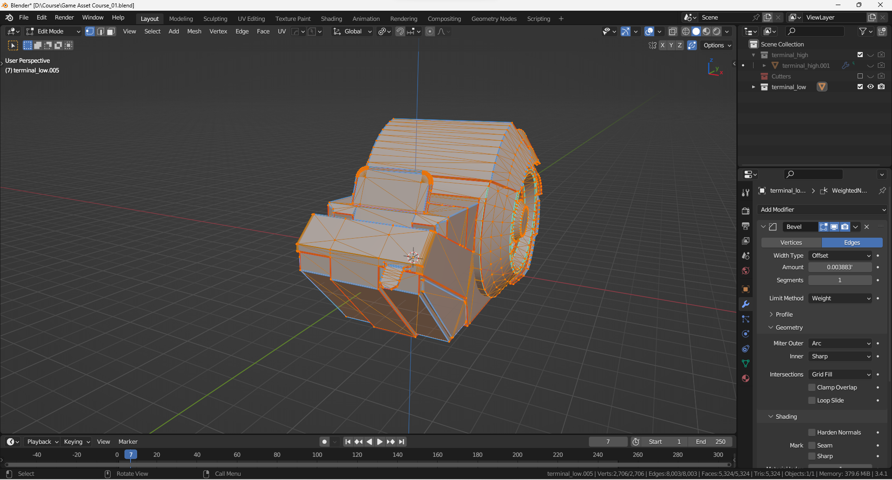Open Intersections Grid Fill dropdown
The height and width of the screenshot is (480, 892).
[840, 375]
